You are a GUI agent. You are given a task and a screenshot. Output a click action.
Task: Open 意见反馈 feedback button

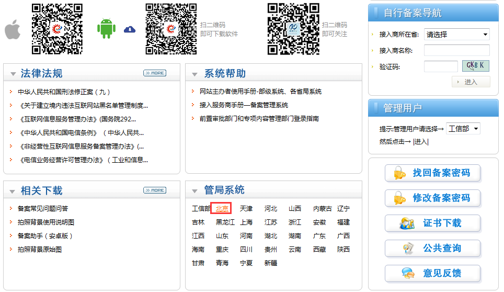coord(432,274)
